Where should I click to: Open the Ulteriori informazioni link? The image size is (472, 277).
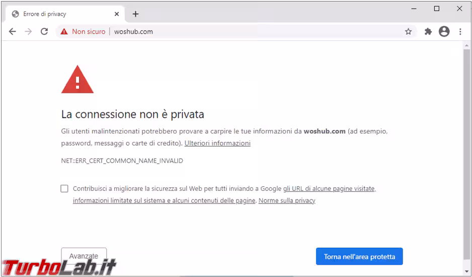(x=217, y=143)
